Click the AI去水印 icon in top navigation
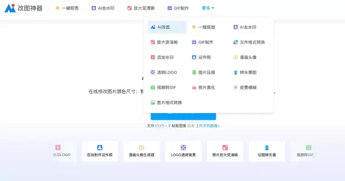 point(94,8)
